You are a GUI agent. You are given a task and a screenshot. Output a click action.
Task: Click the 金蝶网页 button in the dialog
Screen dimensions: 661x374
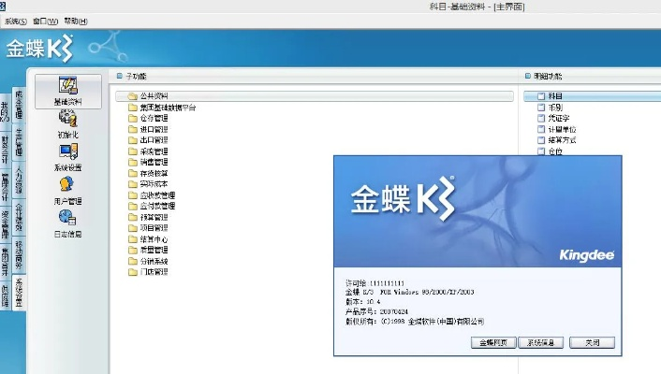point(493,343)
